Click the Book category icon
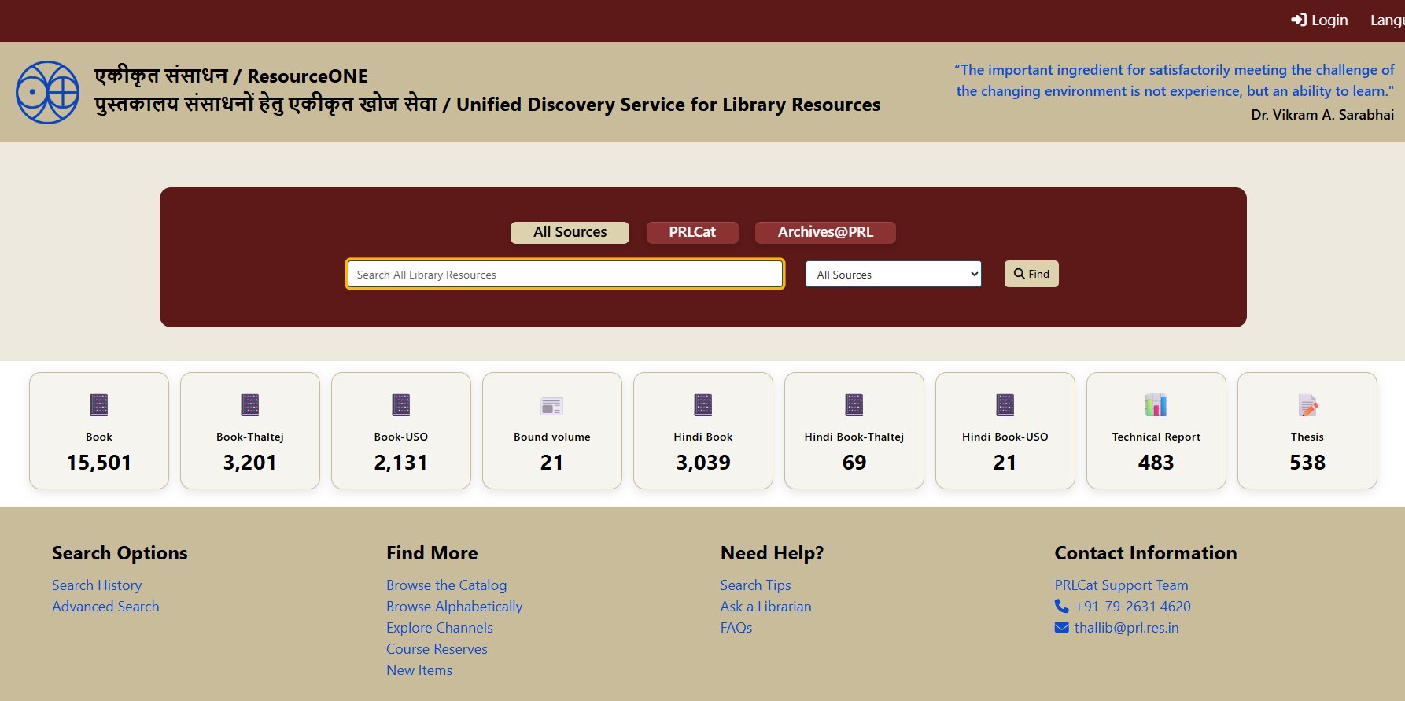The height and width of the screenshot is (701, 1405). [x=99, y=405]
